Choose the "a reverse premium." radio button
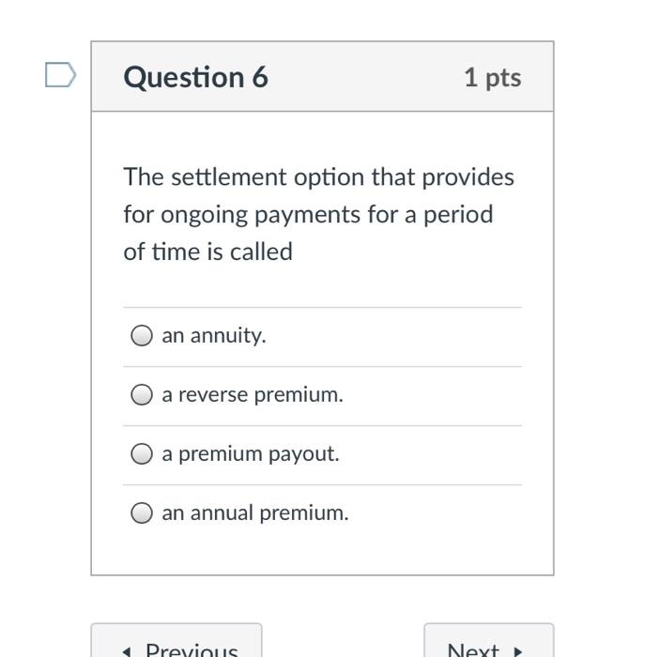The height and width of the screenshot is (657, 645). coord(141,395)
